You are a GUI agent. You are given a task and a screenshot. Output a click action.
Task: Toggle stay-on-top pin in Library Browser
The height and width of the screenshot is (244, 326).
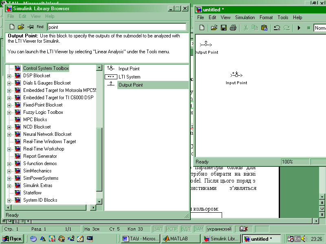30,27
